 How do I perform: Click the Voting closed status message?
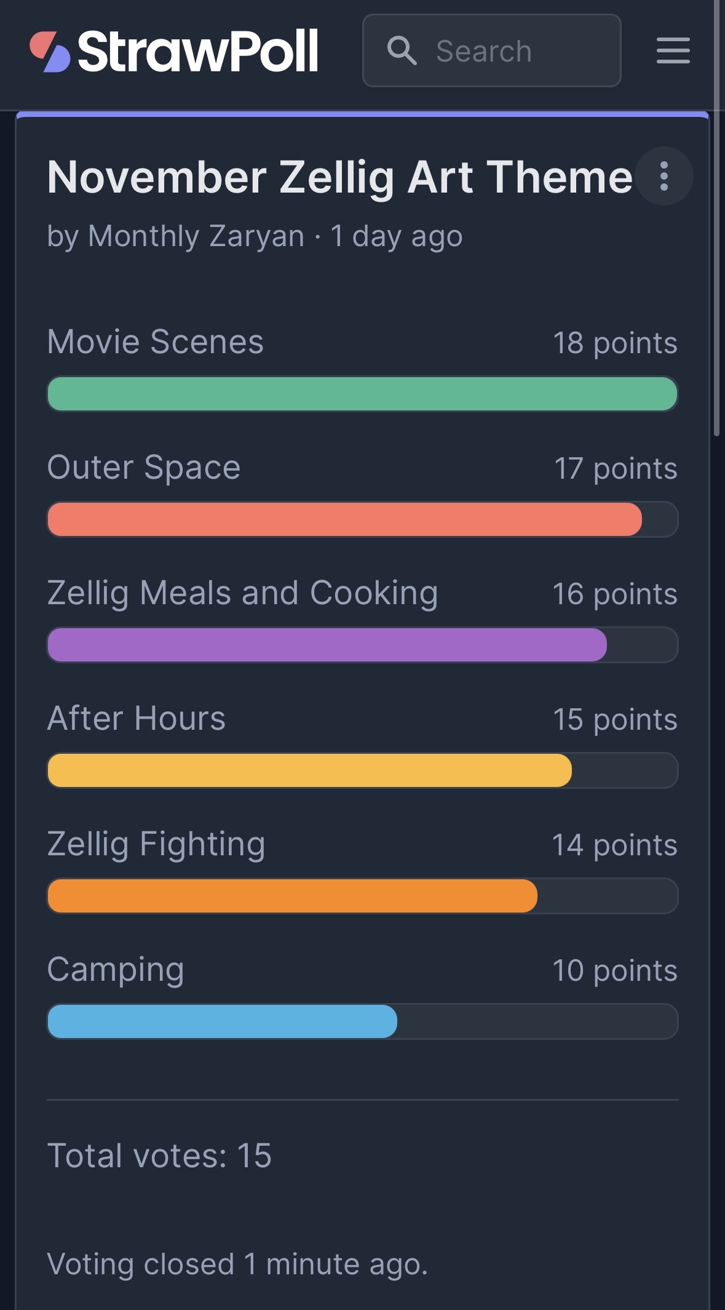pos(237,1264)
